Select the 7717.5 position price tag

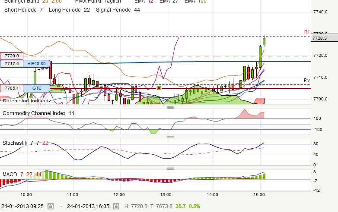[12, 64]
